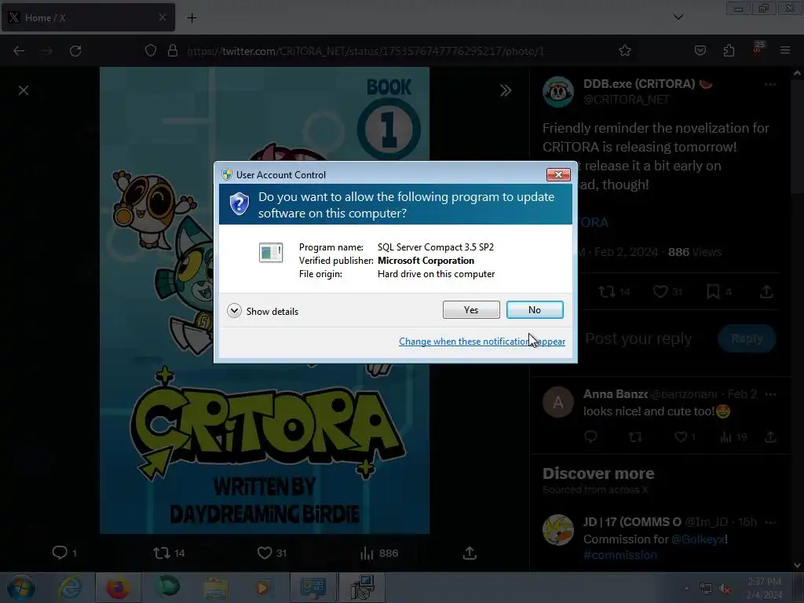804x603 pixels.
Task: Click the Reply button
Action: coord(747,338)
